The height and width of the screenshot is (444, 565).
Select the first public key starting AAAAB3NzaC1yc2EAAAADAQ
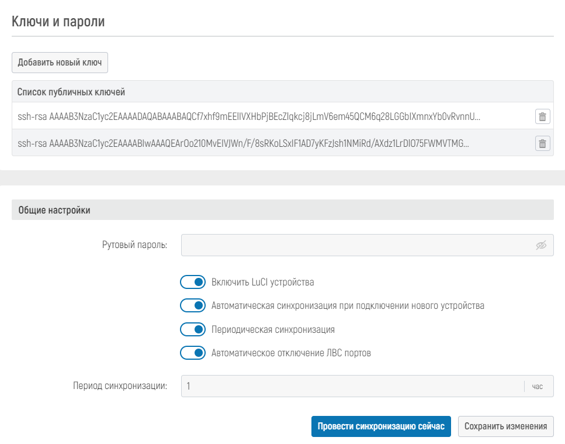click(249, 117)
